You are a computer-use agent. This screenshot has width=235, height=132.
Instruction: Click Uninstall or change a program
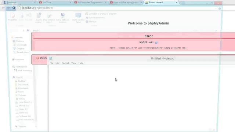click(x=101, y=14)
